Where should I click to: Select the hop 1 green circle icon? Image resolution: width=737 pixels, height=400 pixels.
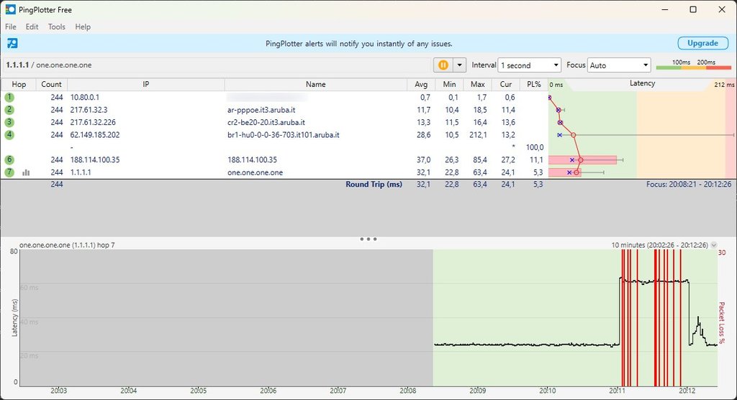click(x=9, y=97)
